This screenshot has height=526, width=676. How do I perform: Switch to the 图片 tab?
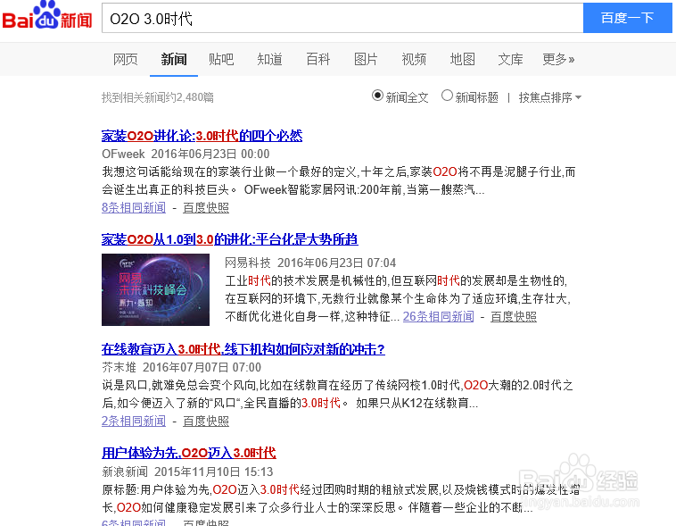point(366,59)
